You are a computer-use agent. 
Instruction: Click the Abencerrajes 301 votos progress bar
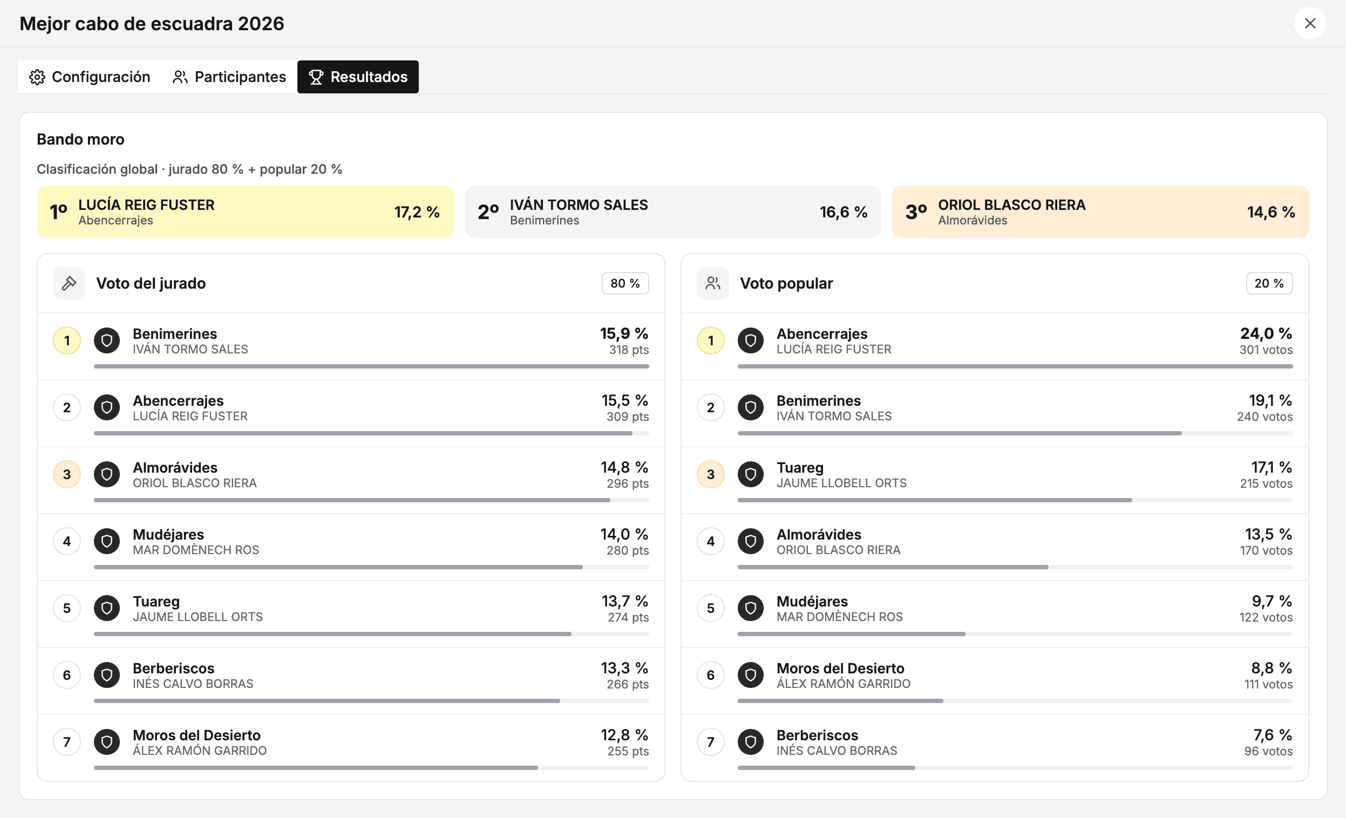point(1015,366)
